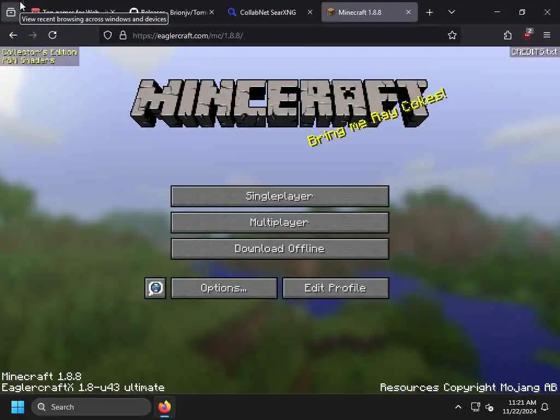The width and height of the screenshot is (560, 420).
Task: Open the Edit Profile screen
Action: tap(335, 288)
